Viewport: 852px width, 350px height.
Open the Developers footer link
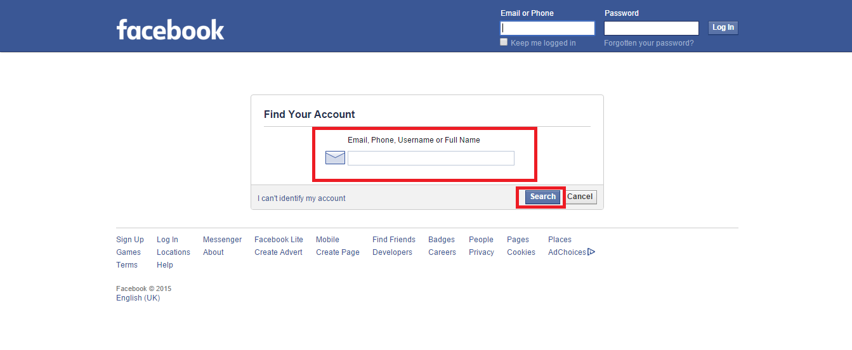coord(392,252)
